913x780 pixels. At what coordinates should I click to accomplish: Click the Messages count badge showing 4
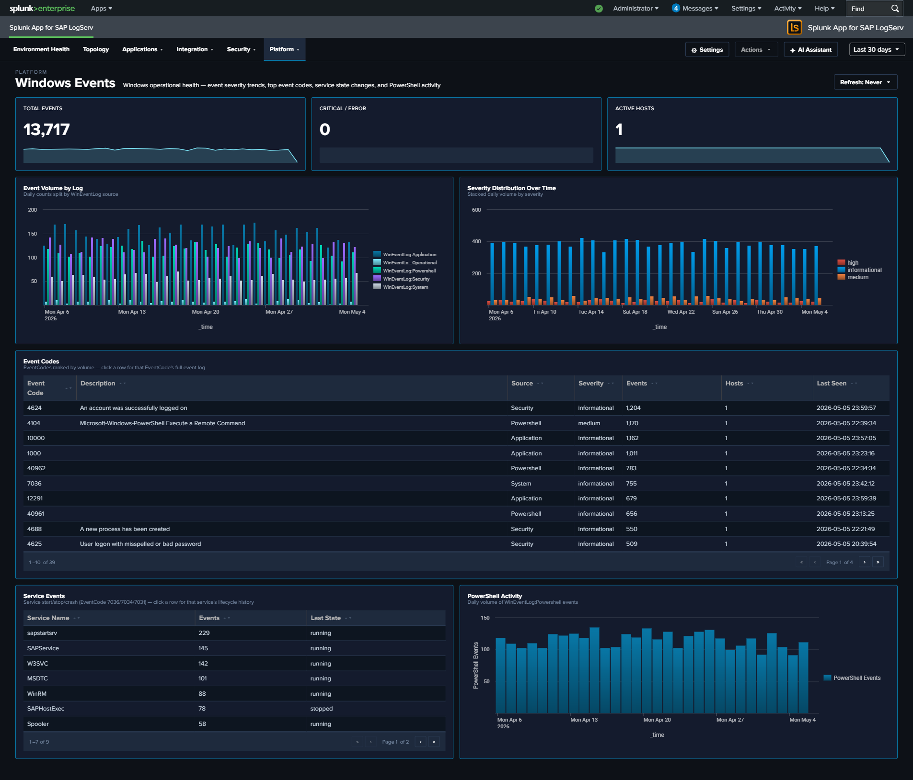pos(676,8)
